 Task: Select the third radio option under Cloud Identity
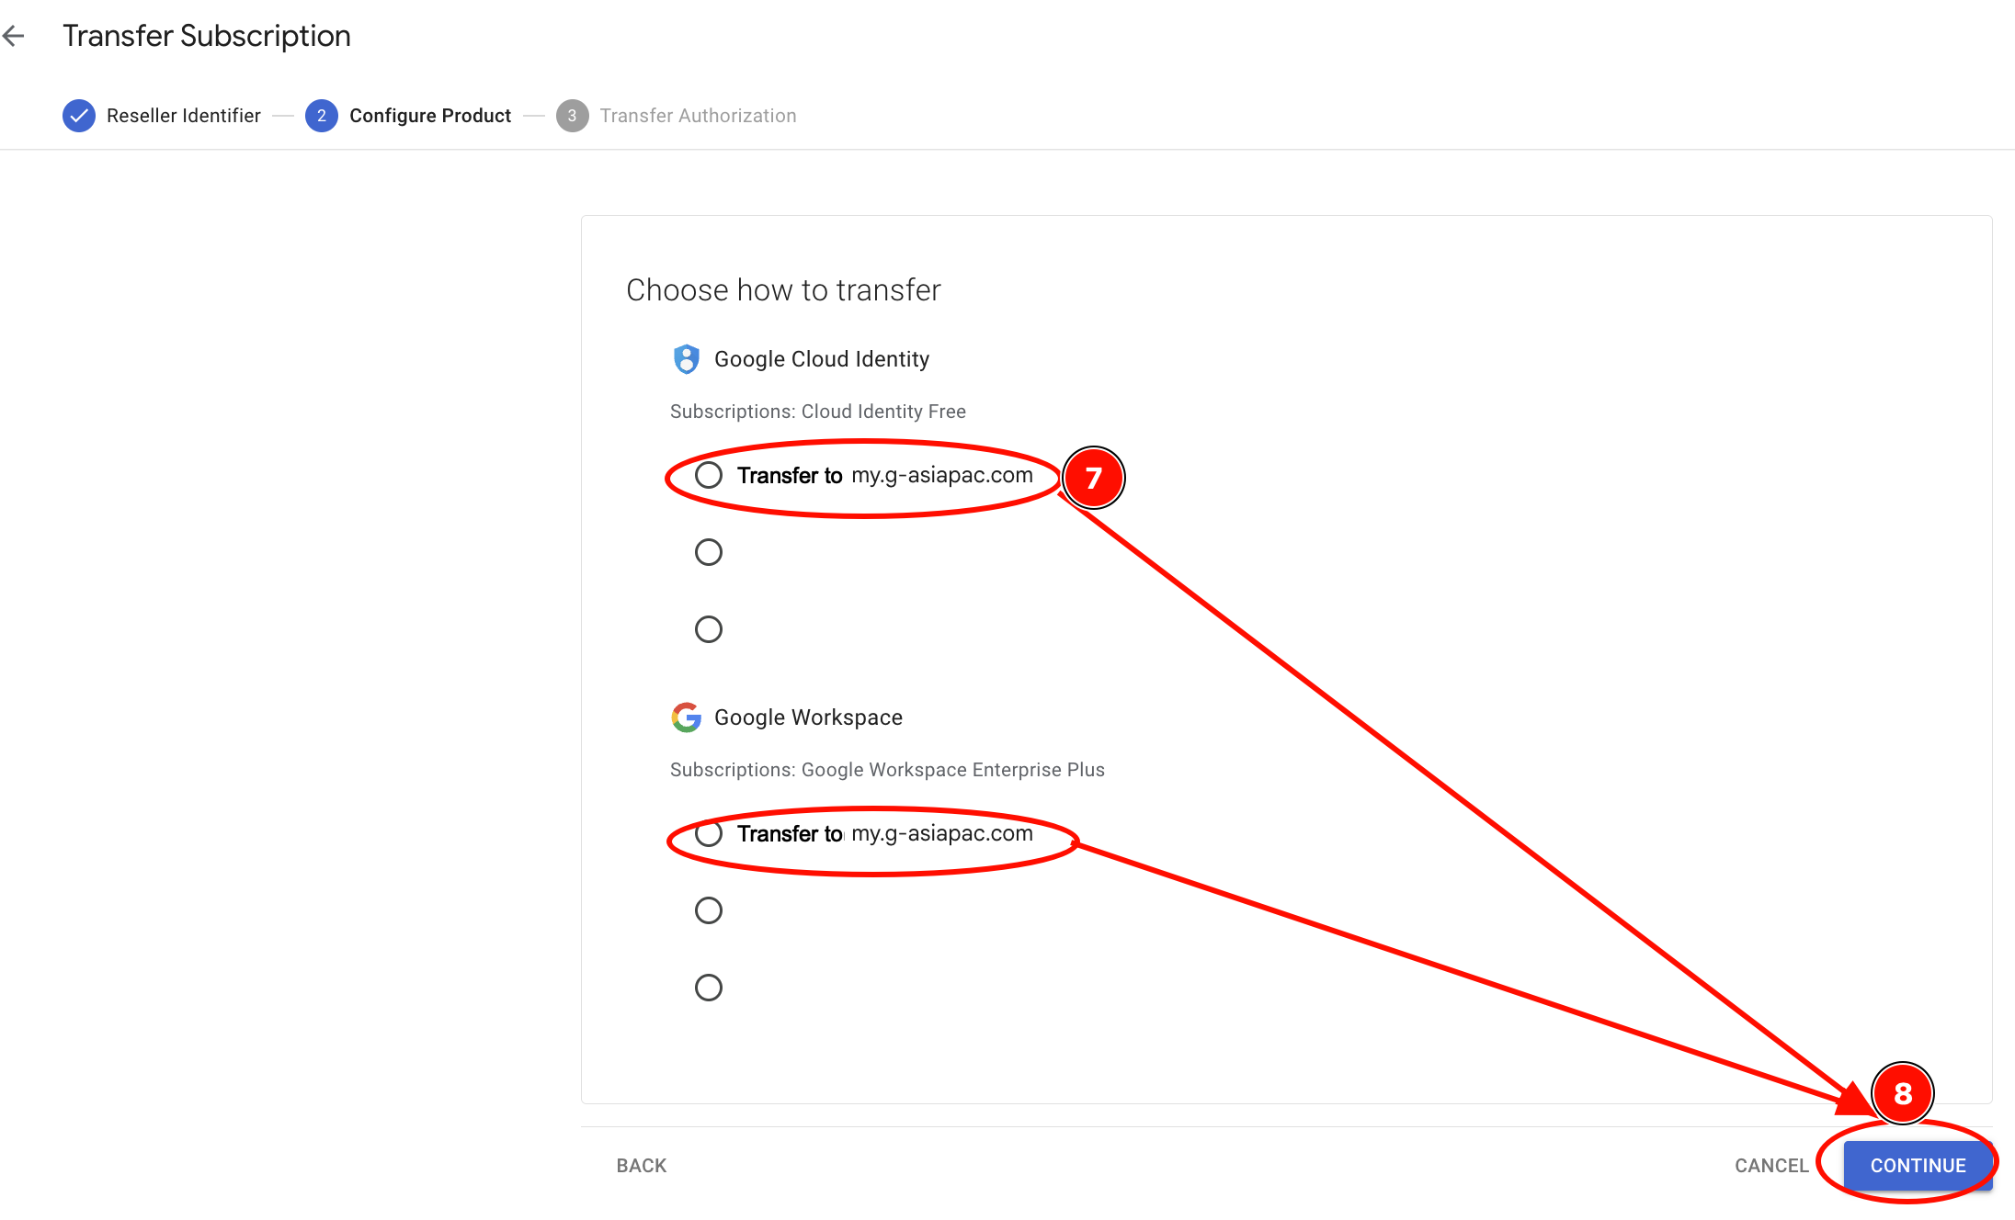click(709, 629)
